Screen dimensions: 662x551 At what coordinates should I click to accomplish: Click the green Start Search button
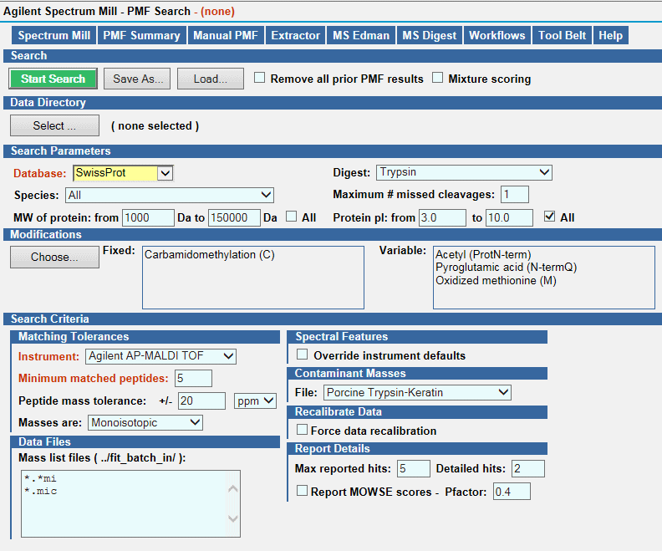(53, 79)
